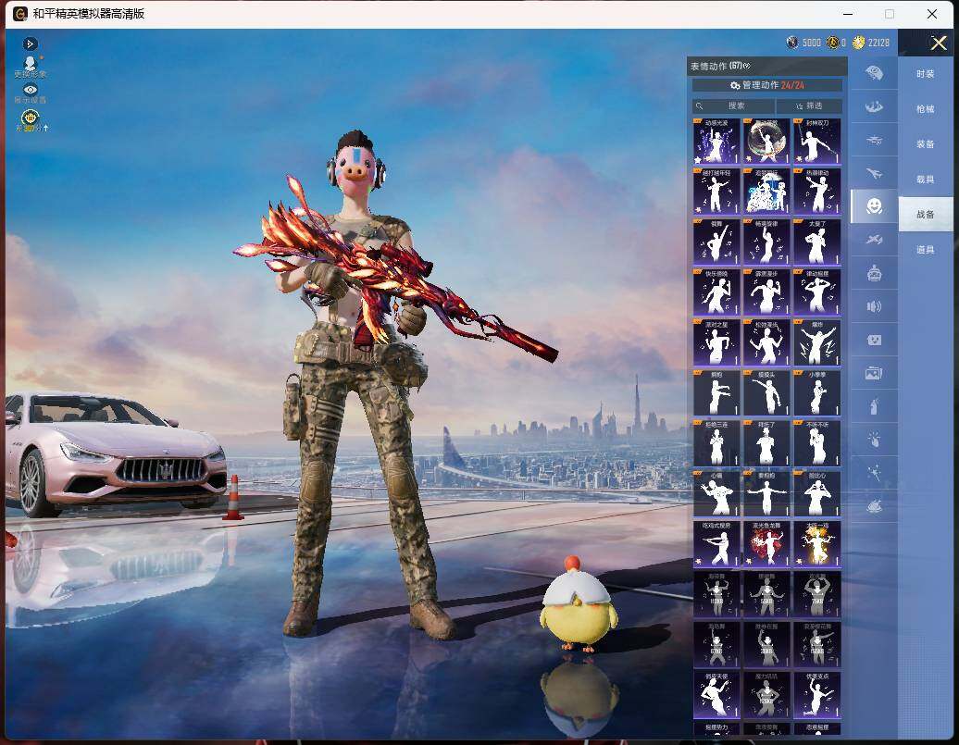Viewport: 959px width, 745px height.
Task: Open the voice speaker category icon
Action: (874, 306)
